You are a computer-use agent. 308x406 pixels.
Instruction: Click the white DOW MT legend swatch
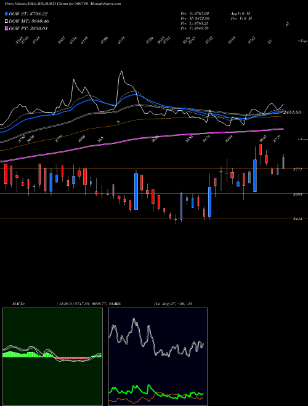[6, 21]
